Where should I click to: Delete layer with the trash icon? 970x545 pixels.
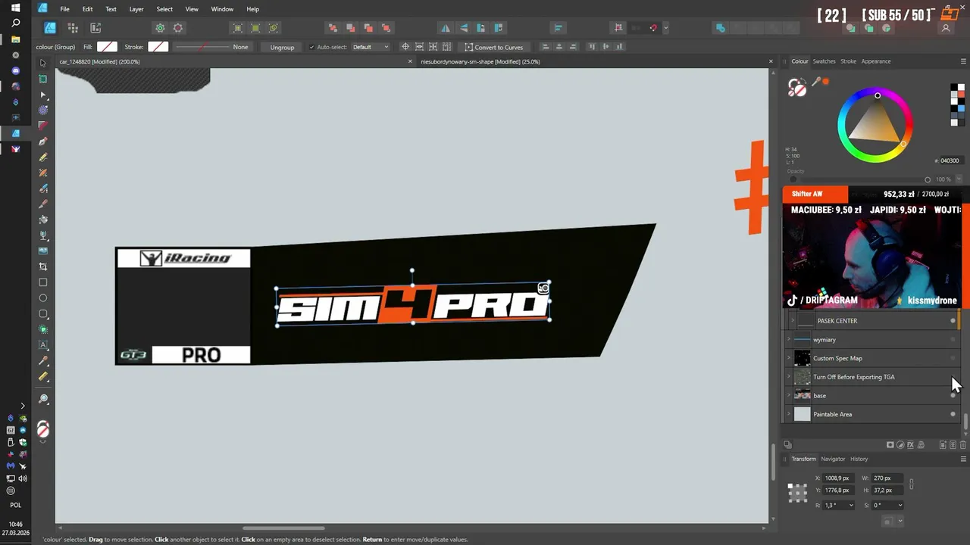point(962,445)
